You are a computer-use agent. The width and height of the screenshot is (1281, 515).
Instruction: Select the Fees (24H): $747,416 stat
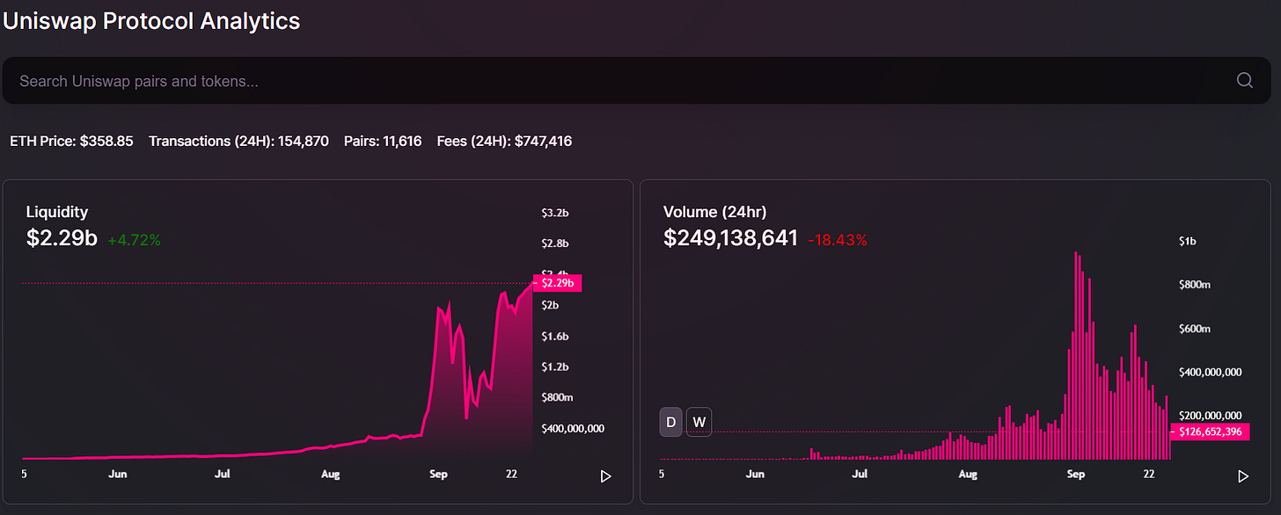coord(505,141)
